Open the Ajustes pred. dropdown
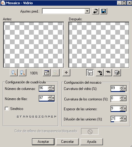Viewport: 132px width, 147px height. [87, 11]
